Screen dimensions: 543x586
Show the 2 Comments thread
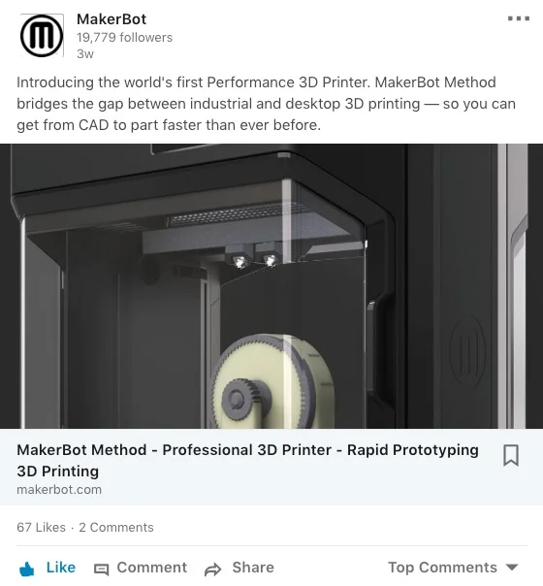tap(116, 528)
